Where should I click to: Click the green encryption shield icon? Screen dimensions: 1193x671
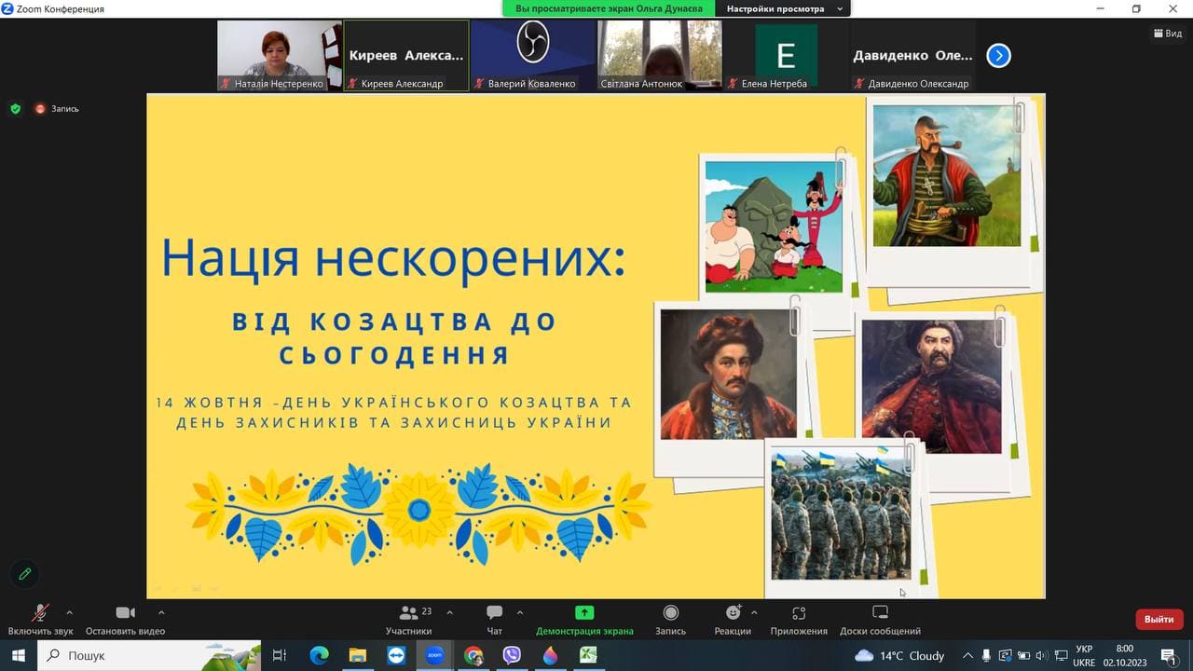point(15,109)
